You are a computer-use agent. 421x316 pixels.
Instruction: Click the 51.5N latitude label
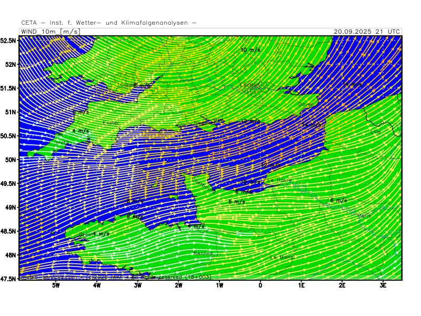click(8, 88)
